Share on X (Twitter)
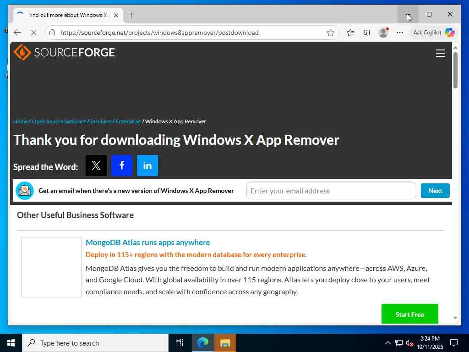Image resolution: width=469 pixels, height=352 pixels. 96,165
